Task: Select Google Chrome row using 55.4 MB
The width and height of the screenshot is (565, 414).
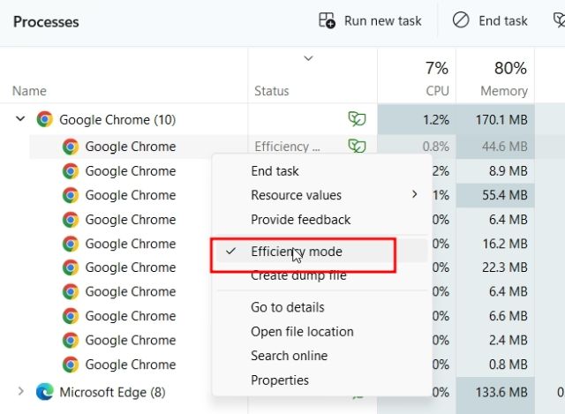Action: point(131,195)
